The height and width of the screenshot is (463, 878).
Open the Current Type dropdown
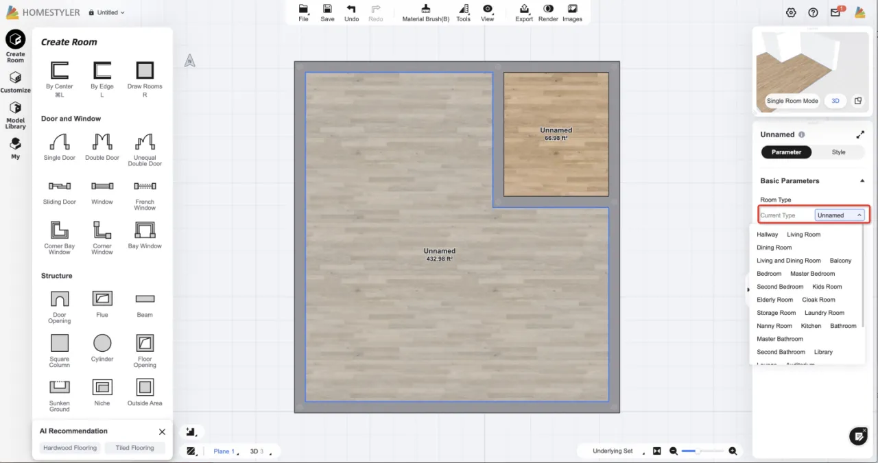pyautogui.click(x=839, y=215)
